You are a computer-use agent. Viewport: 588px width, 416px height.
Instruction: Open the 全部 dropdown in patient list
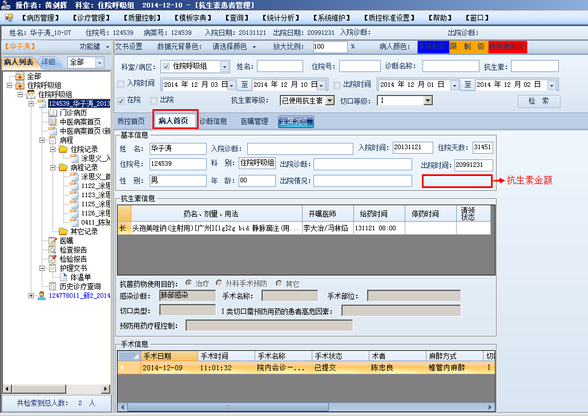coord(99,63)
